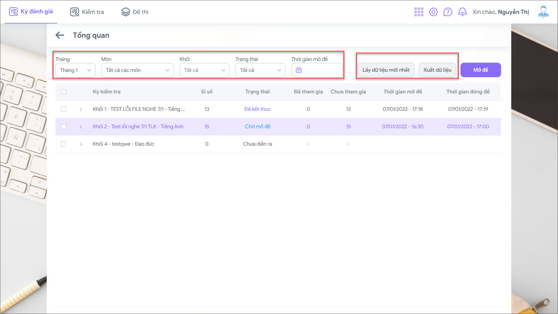
Task: Click the Xuất dữ liệu button
Action: (x=437, y=70)
